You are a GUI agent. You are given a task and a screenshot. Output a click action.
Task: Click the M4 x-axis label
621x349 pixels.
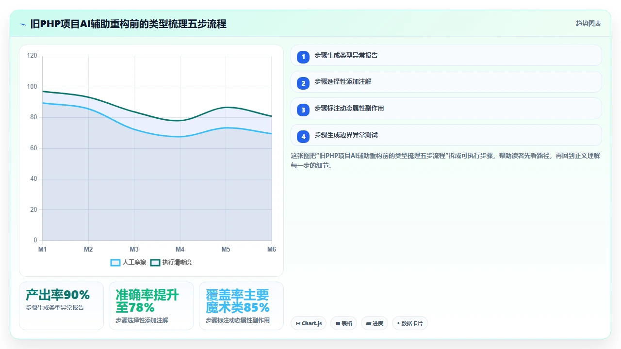tap(180, 249)
